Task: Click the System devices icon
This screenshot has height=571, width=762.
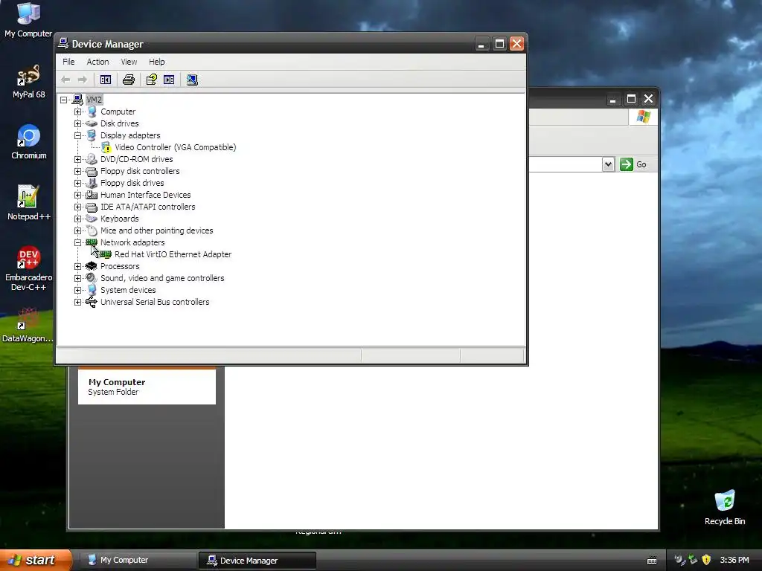Action: point(92,290)
